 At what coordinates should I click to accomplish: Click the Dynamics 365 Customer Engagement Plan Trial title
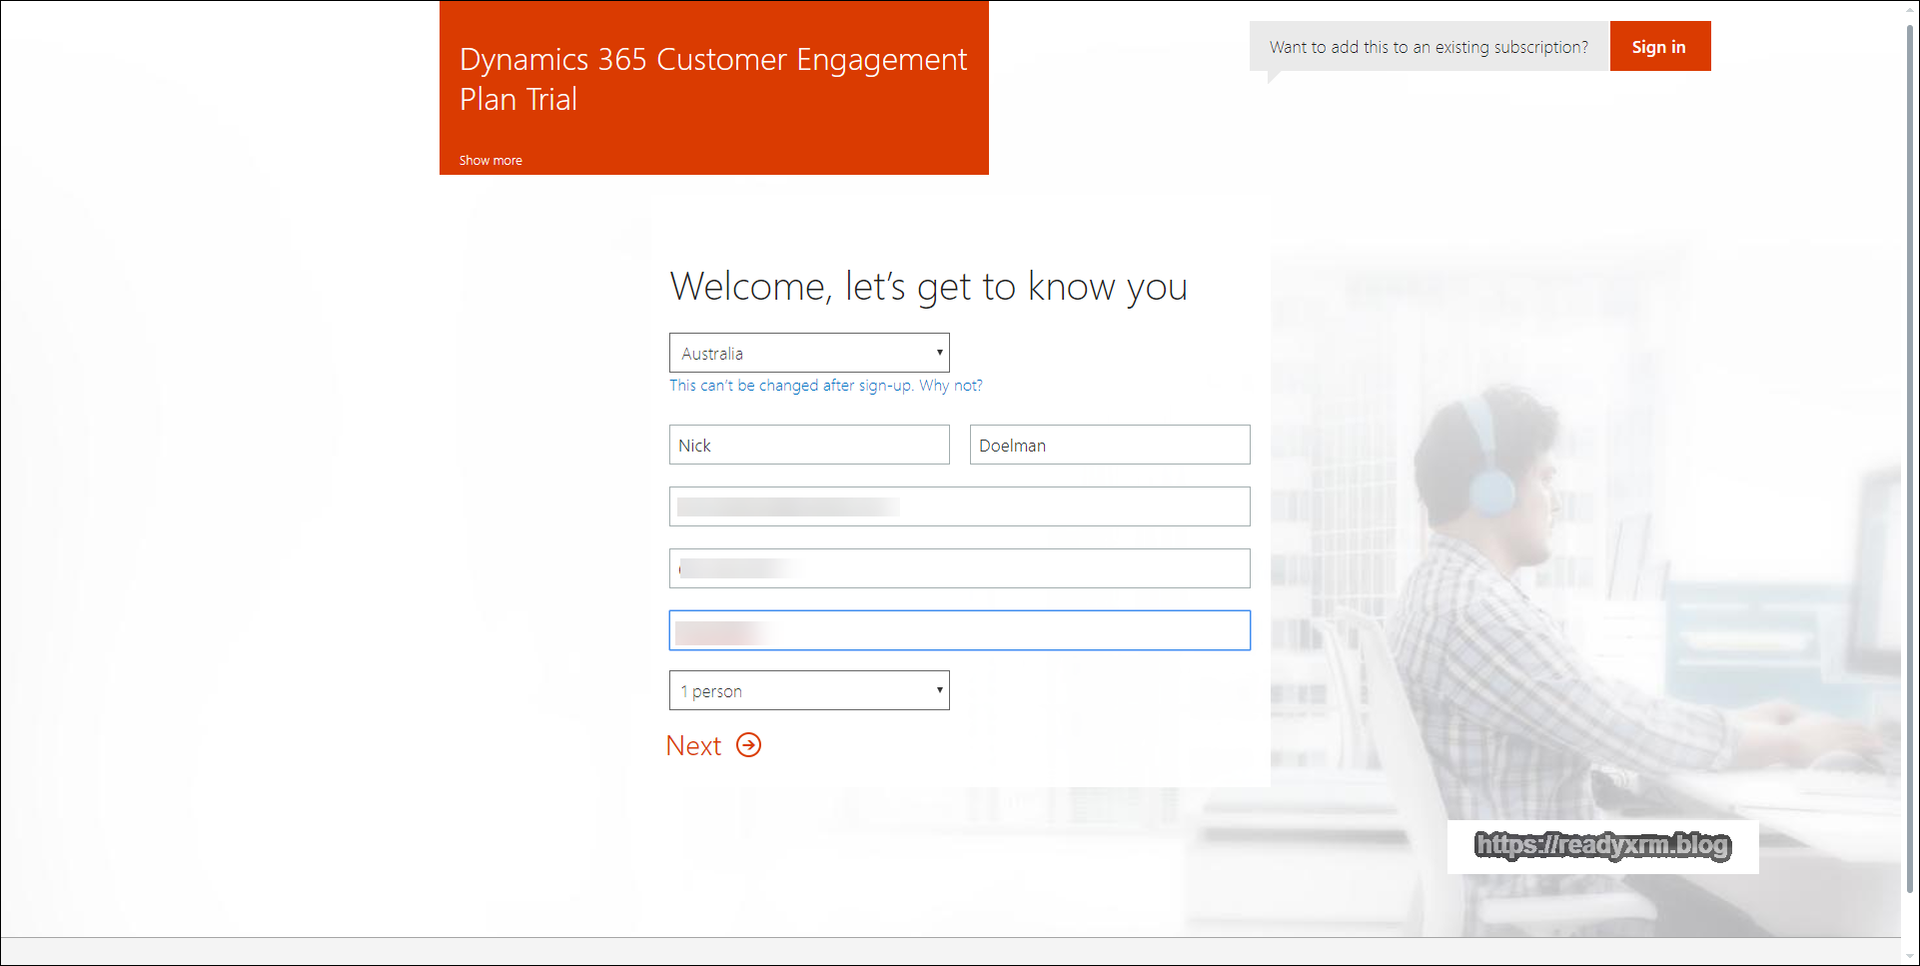(712, 79)
